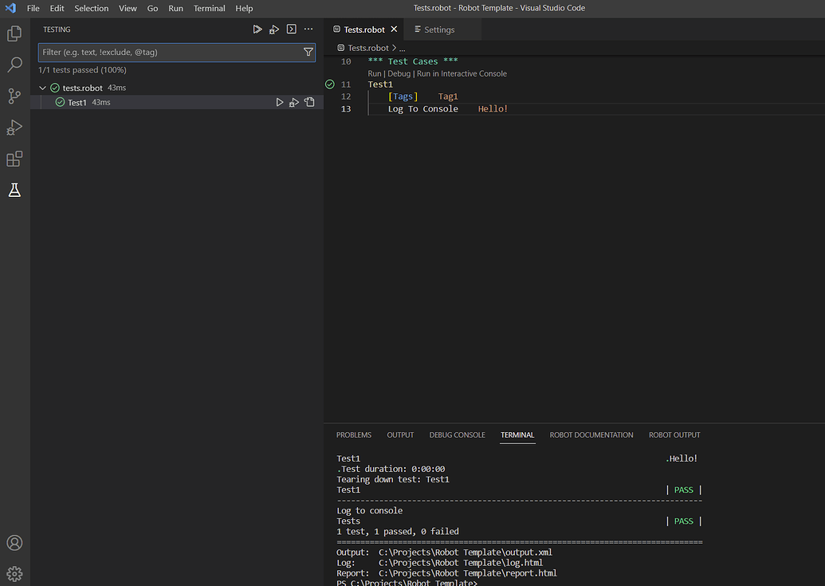Open the More Actions menu in Testing panel
Image resolution: width=825 pixels, height=586 pixels.
[308, 29]
